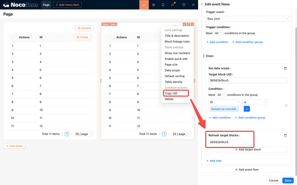Click Copy UID in the menu
The image size is (297, 185).
coord(171,93)
